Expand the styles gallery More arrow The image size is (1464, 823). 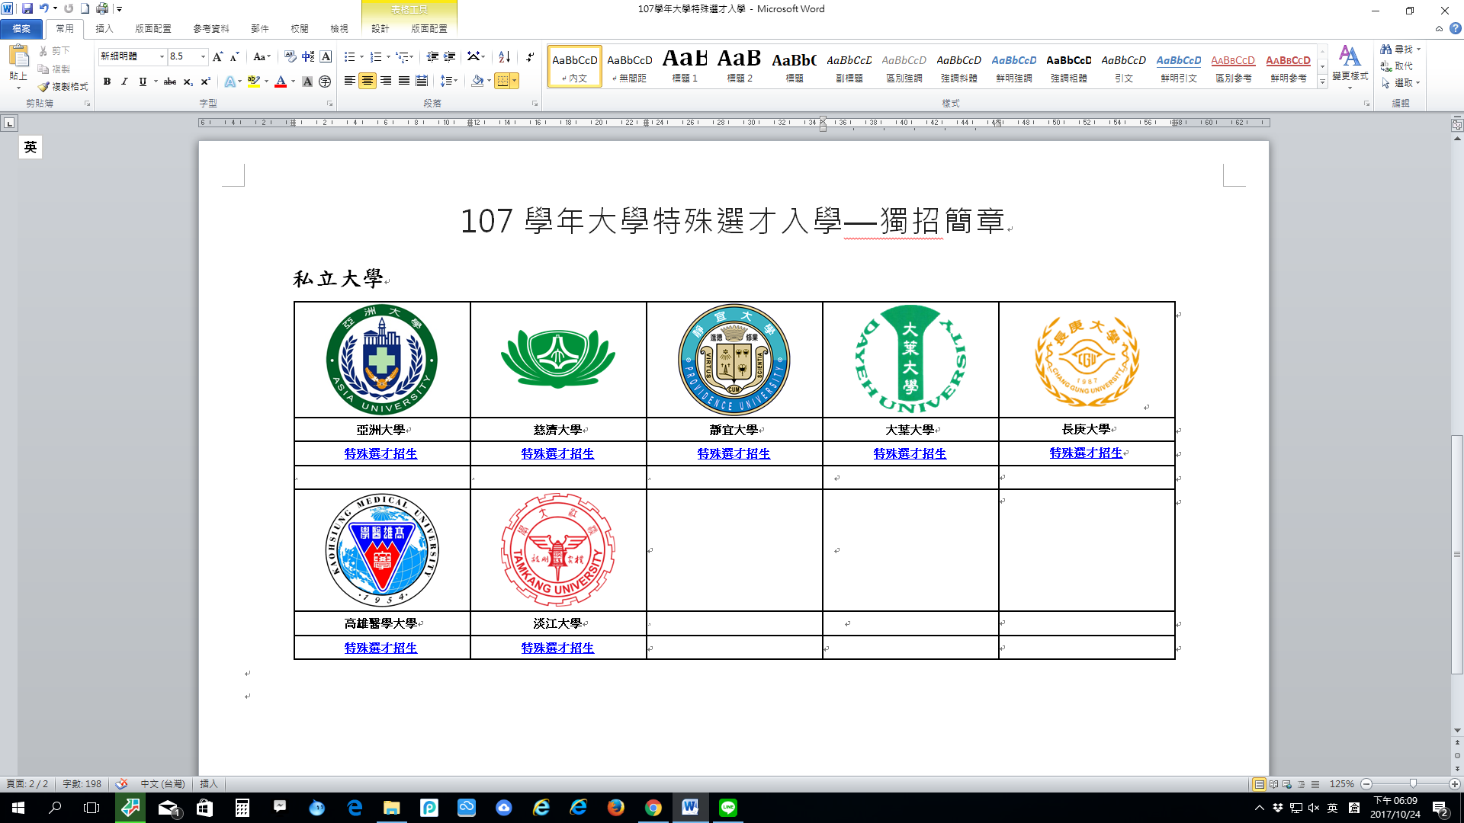point(1322,82)
